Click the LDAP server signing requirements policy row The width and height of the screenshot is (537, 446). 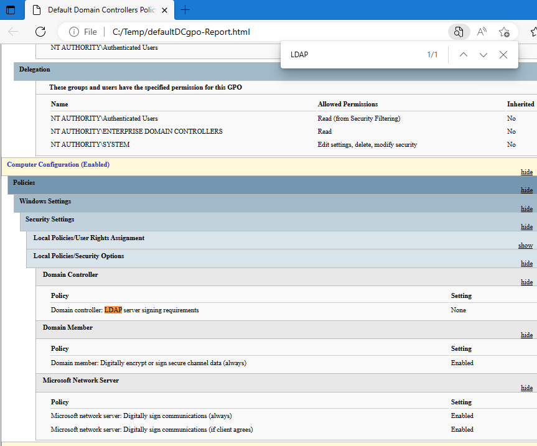tap(124, 310)
